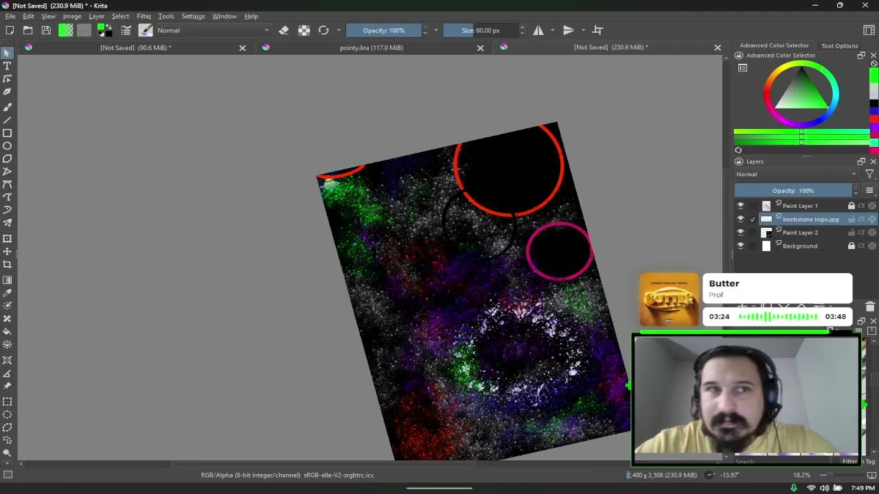
Task: Open workspace chooser at toolbar right end
Action: click(x=869, y=30)
